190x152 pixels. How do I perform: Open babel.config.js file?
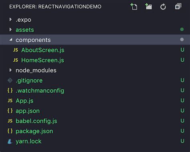pyautogui.click(x=36, y=121)
